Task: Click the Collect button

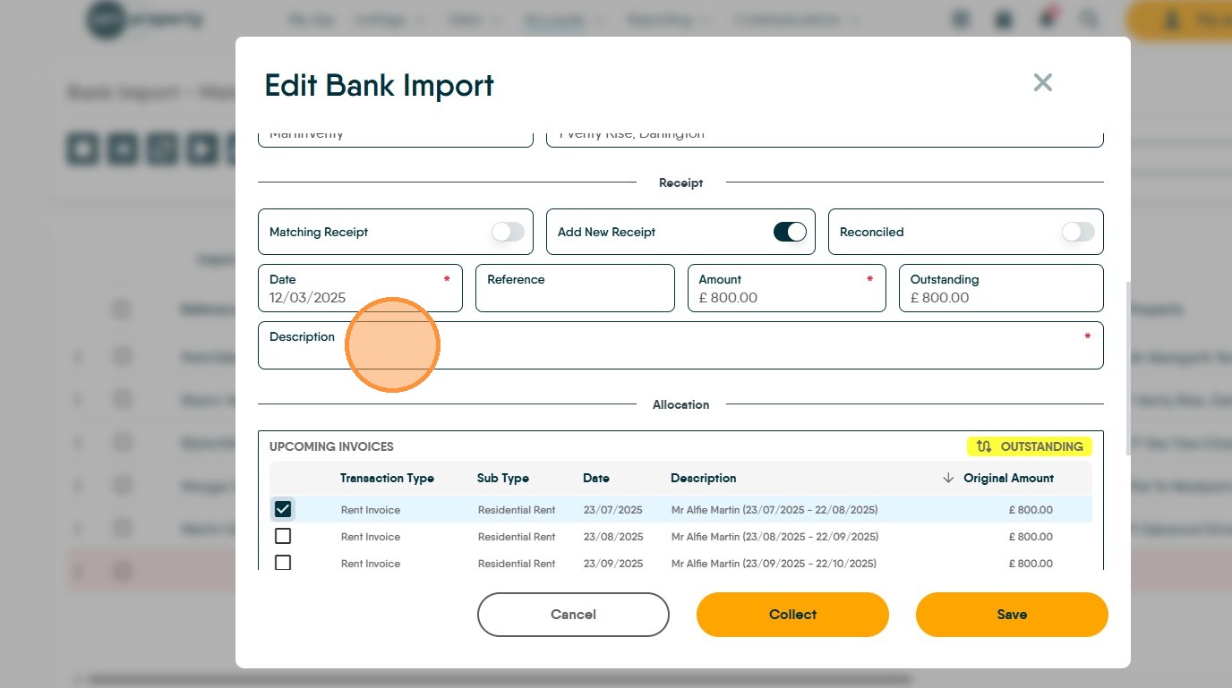Action: click(792, 615)
